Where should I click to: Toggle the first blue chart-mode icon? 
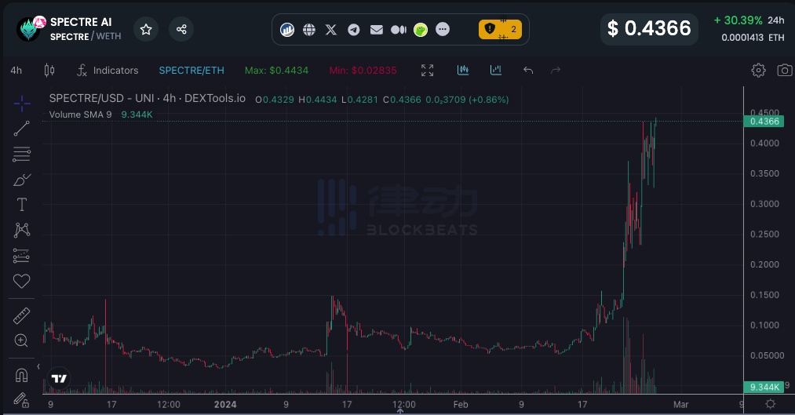pos(463,70)
